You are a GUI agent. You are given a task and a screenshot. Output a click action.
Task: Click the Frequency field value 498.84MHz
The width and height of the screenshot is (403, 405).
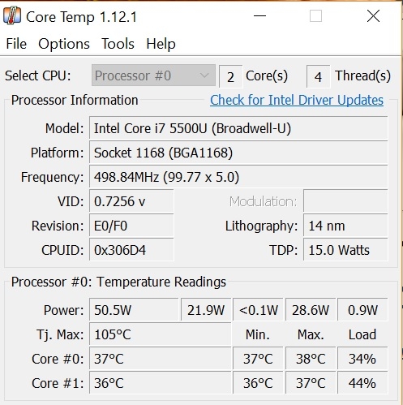click(238, 177)
